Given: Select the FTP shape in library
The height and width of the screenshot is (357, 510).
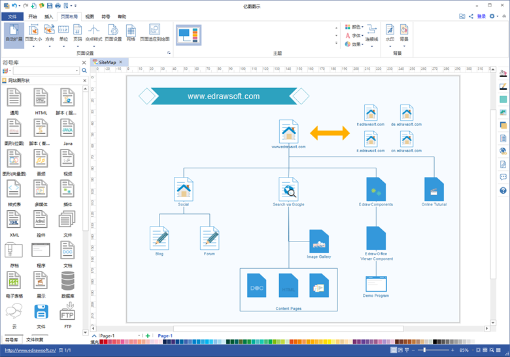Looking at the screenshot, I should point(67,315).
